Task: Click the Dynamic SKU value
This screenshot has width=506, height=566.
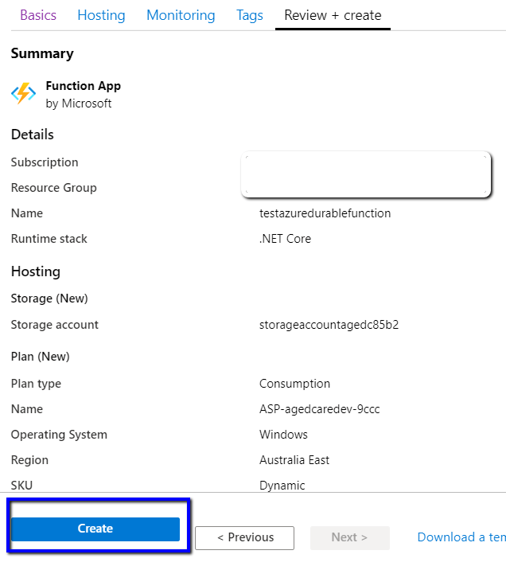Action: point(282,486)
